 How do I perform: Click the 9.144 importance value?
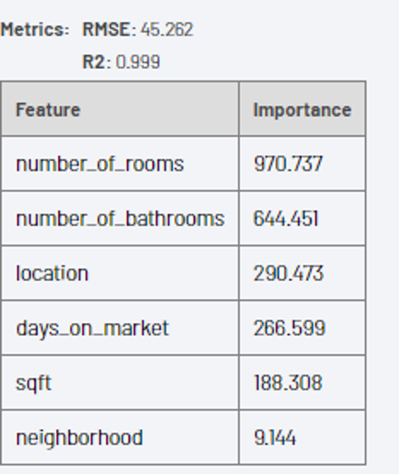[x=275, y=437]
